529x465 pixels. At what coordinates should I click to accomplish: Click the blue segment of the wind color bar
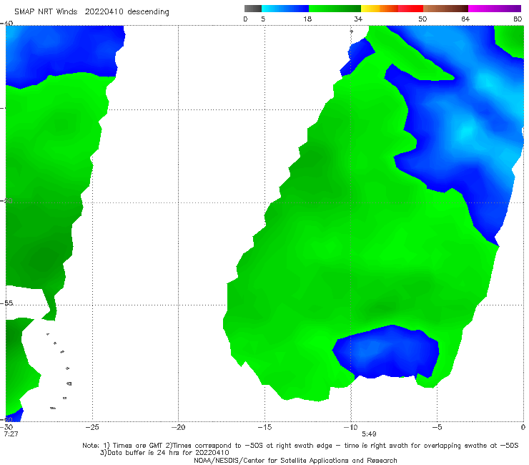pos(285,9)
